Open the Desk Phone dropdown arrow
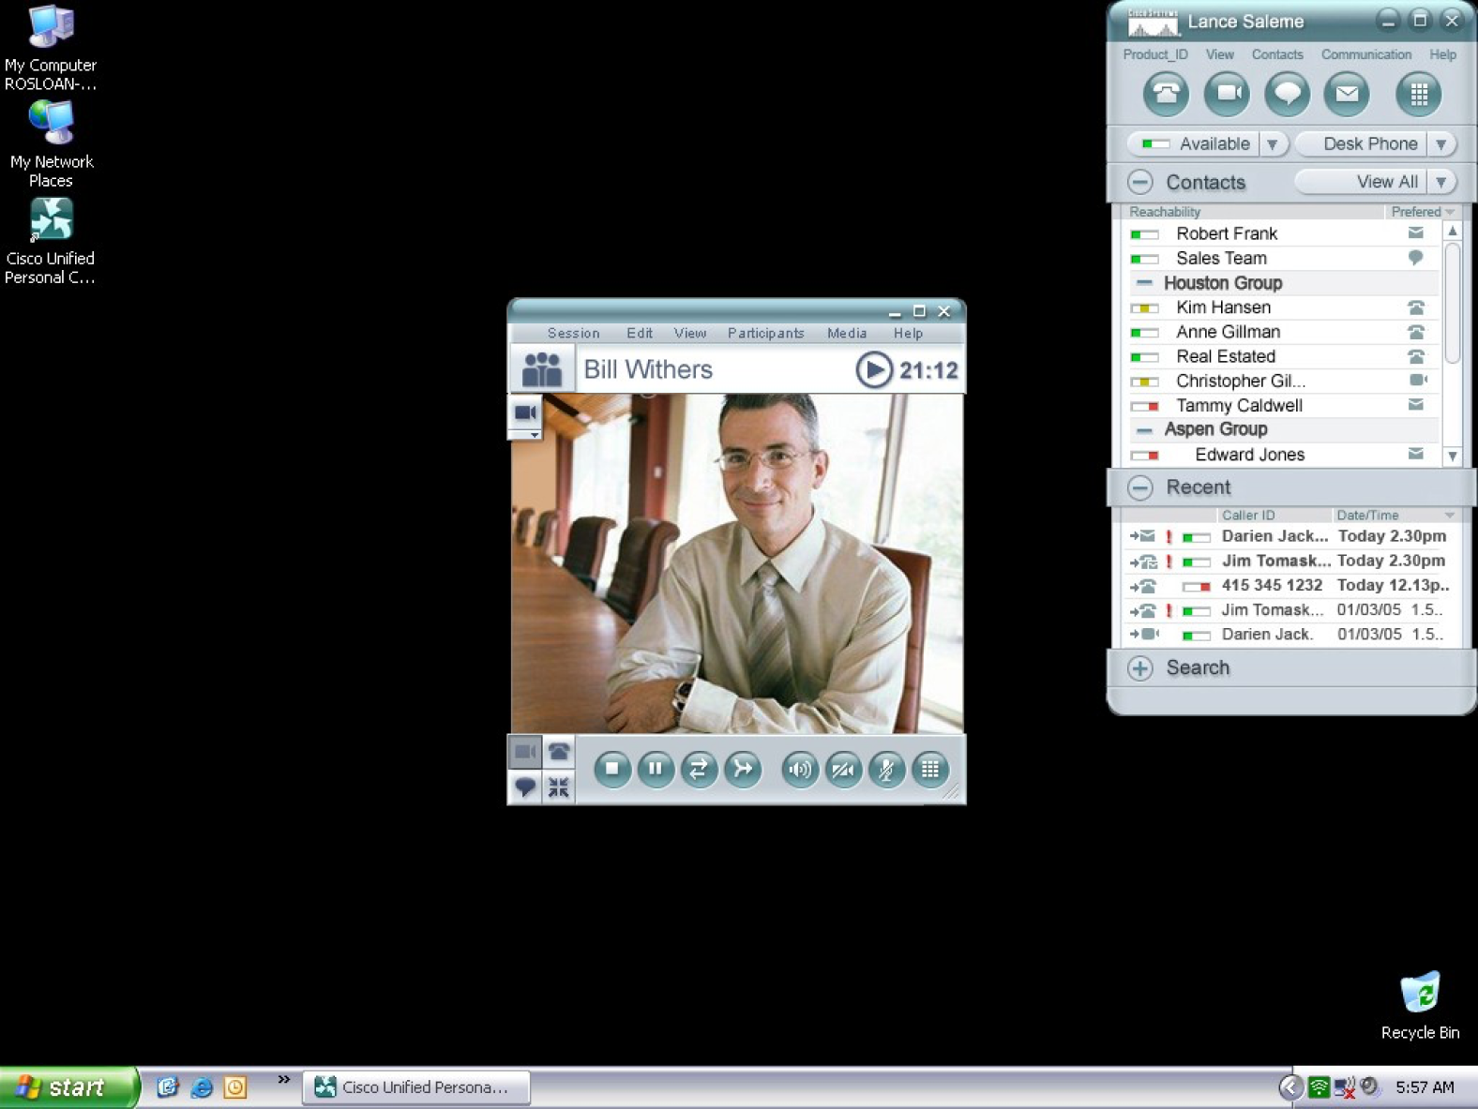The height and width of the screenshot is (1109, 1478). pos(1441,144)
